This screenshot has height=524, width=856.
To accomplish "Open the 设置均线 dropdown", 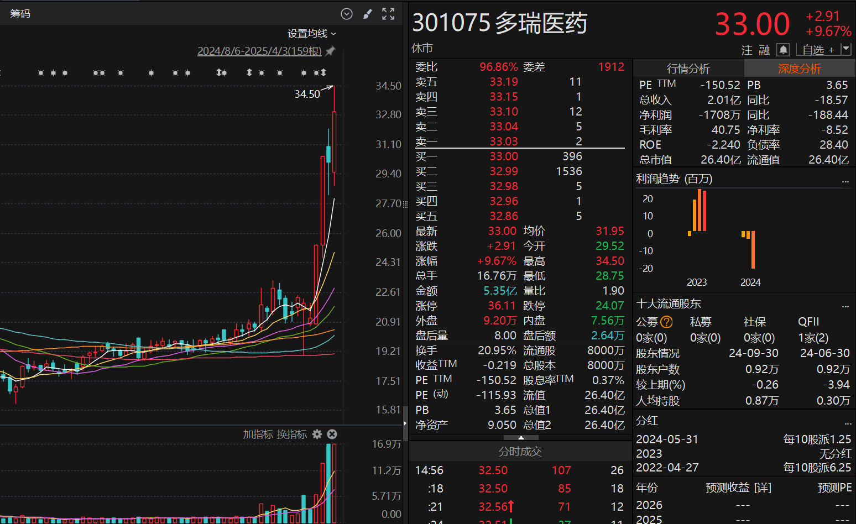I will (x=311, y=34).
